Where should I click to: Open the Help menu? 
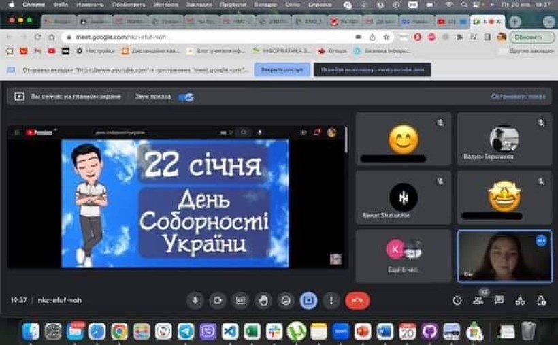[x=320, y=5]
